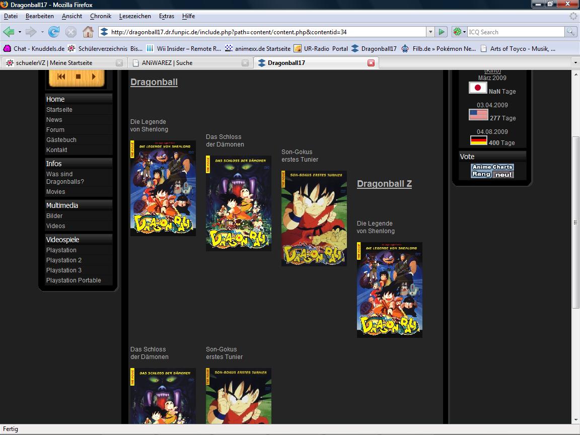Close the Dragonball17 tab with red X
Screen dimensions: 580x435
click(x=371, y=63)
